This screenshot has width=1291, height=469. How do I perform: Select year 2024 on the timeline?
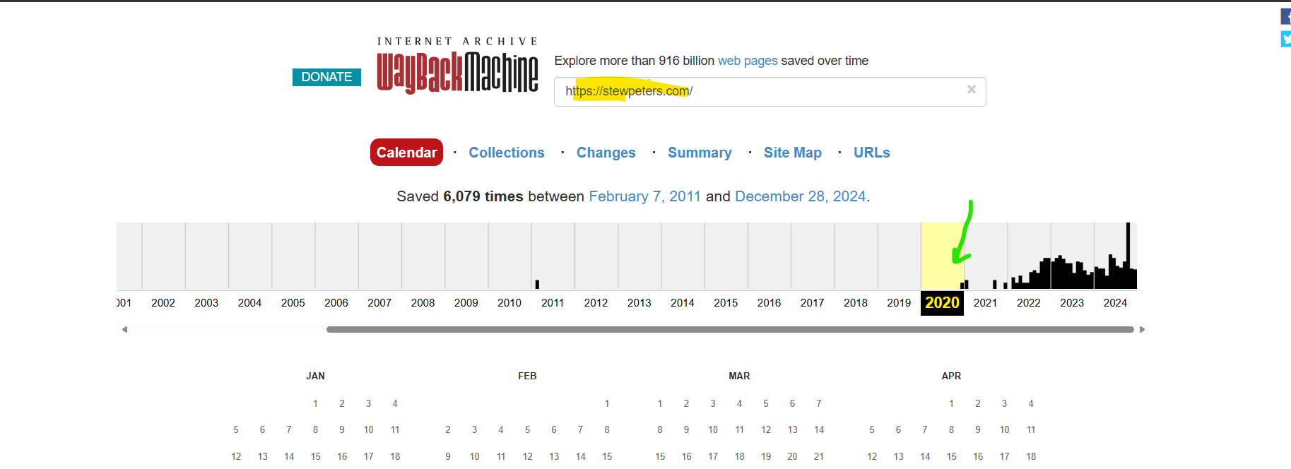point(1115,302)
